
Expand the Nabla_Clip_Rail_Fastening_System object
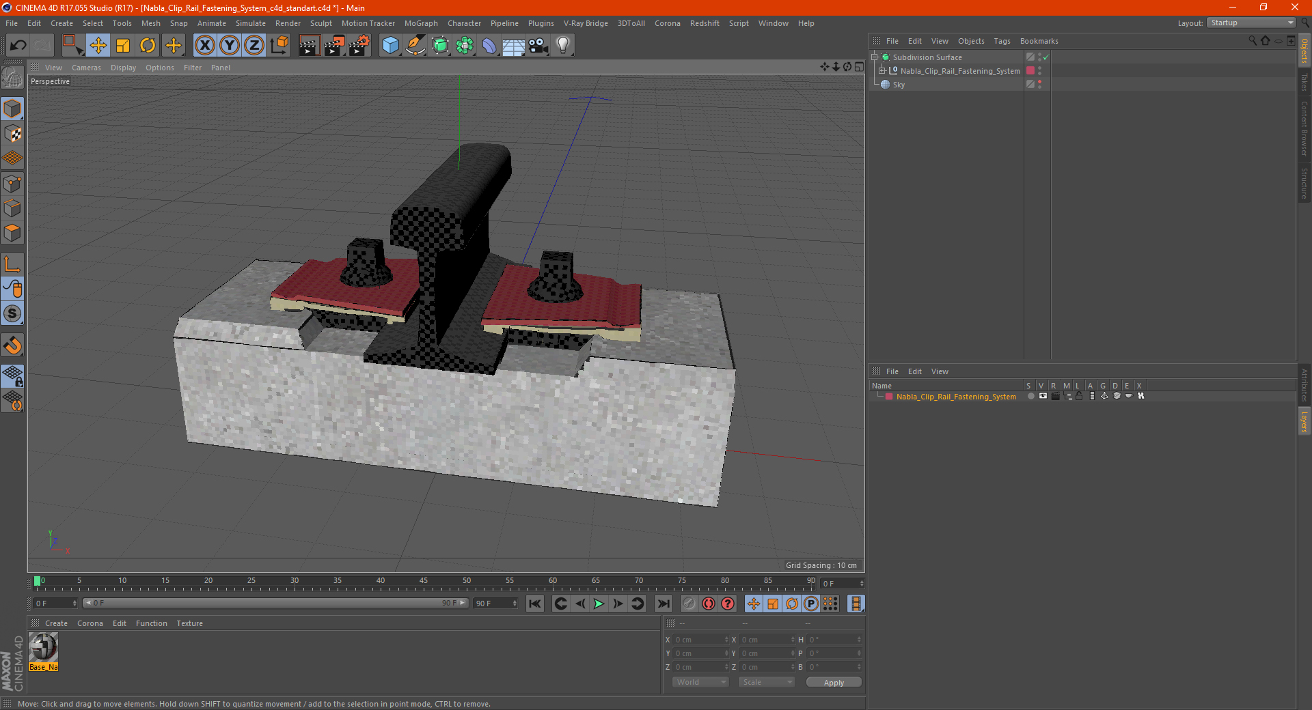[882, 71]
